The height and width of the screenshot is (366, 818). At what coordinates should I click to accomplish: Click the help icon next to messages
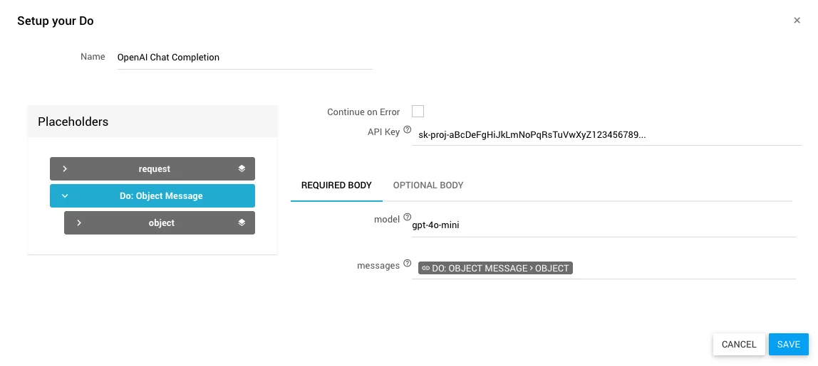[x=408, y=264]
